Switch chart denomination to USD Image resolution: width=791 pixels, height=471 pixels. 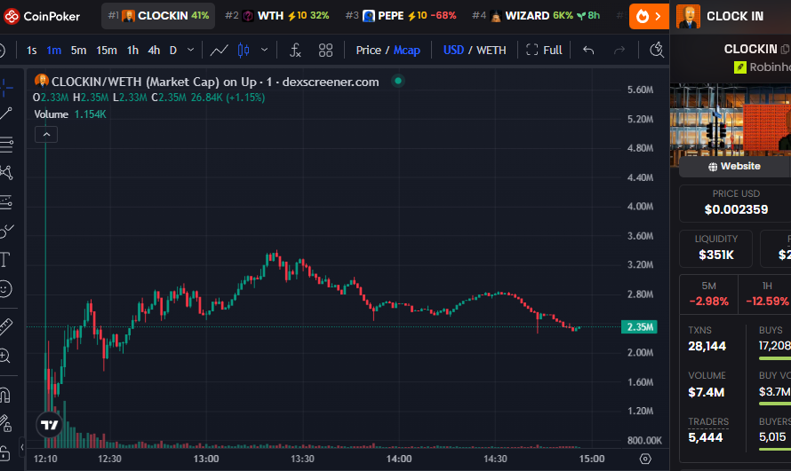coord(453,51)
